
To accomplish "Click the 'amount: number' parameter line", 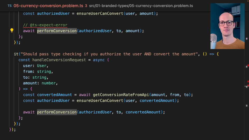I will (40, 83).
